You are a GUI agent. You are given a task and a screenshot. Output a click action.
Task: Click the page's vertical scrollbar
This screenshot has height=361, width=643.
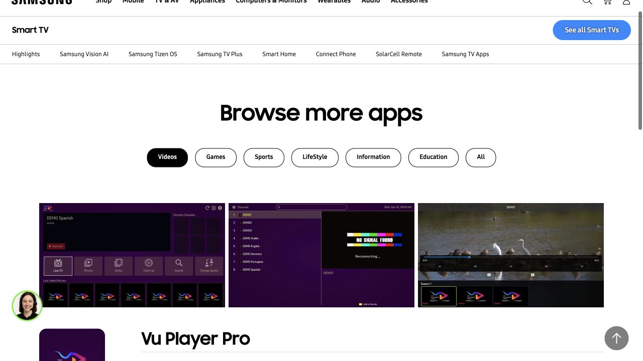coord(639,70)
